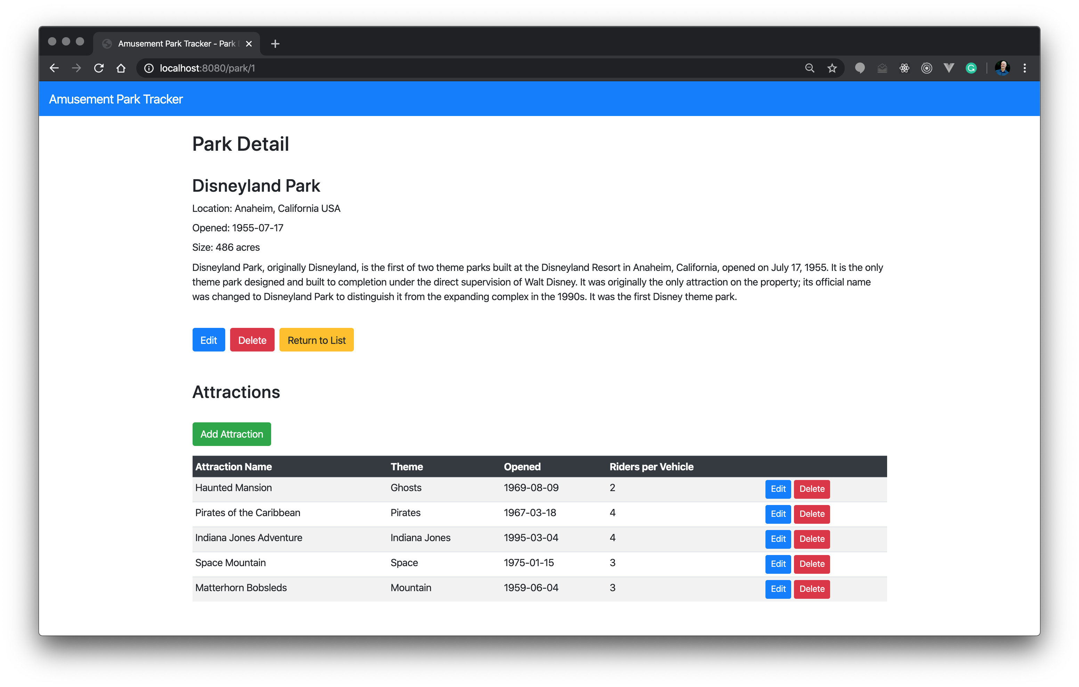Viewport: 1079px width, 687px height.
Task: Delete the Indiana Jones Adventure attraction
Action: pos(811,539)
